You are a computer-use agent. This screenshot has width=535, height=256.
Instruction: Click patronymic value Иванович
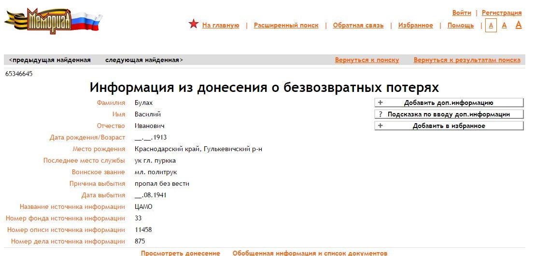point(150,126)
